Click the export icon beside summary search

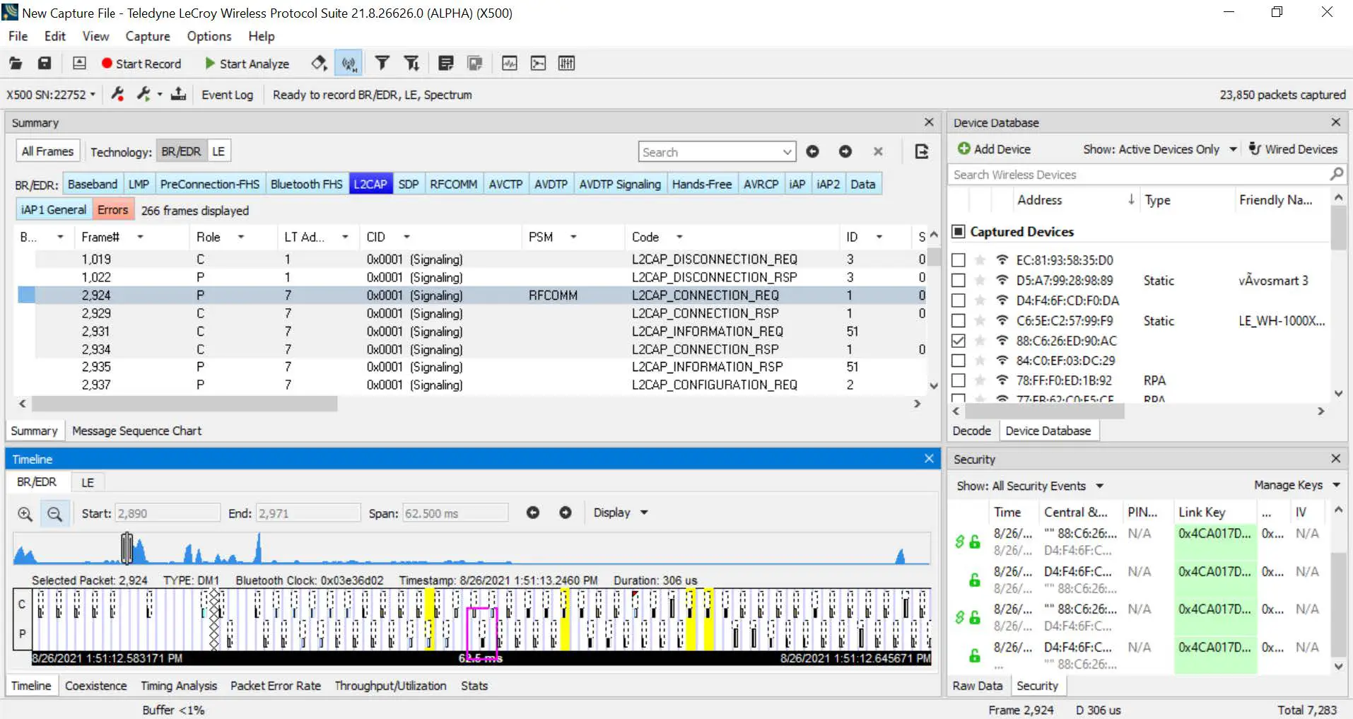921,152
